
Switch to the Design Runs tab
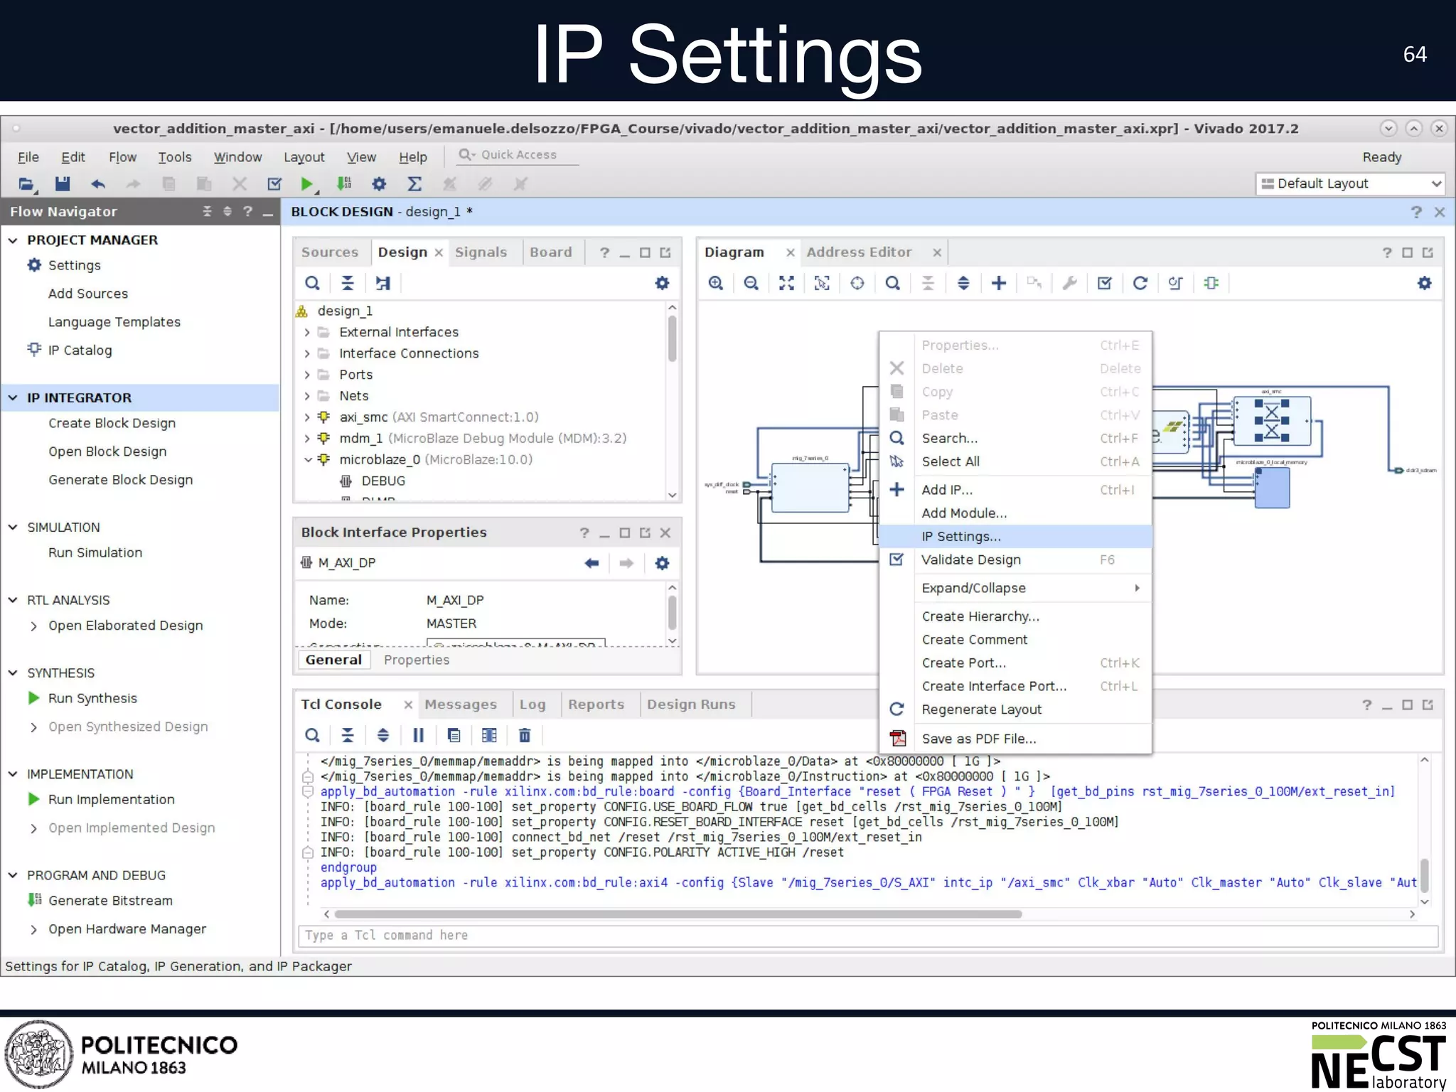(691, 705)
